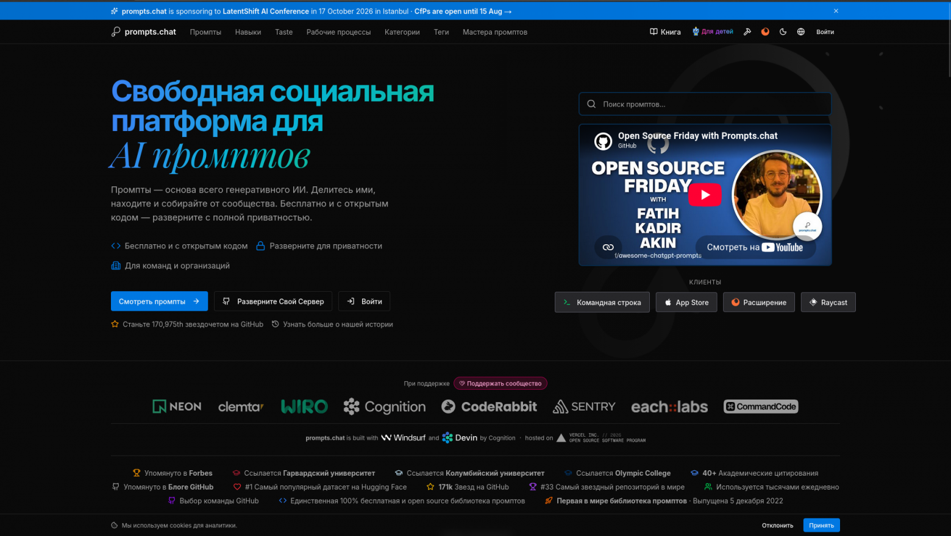Click the hammer developer tools icon
Image resolution: width=951 pixels, height=536 pixels.
(x=747, y=32)
